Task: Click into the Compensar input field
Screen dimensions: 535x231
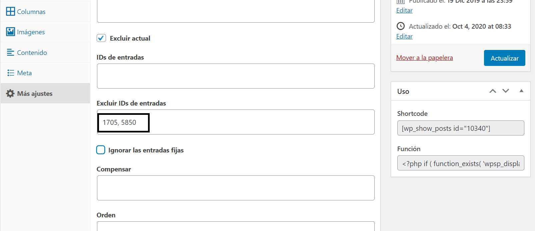Action: (x=236, y=188)
